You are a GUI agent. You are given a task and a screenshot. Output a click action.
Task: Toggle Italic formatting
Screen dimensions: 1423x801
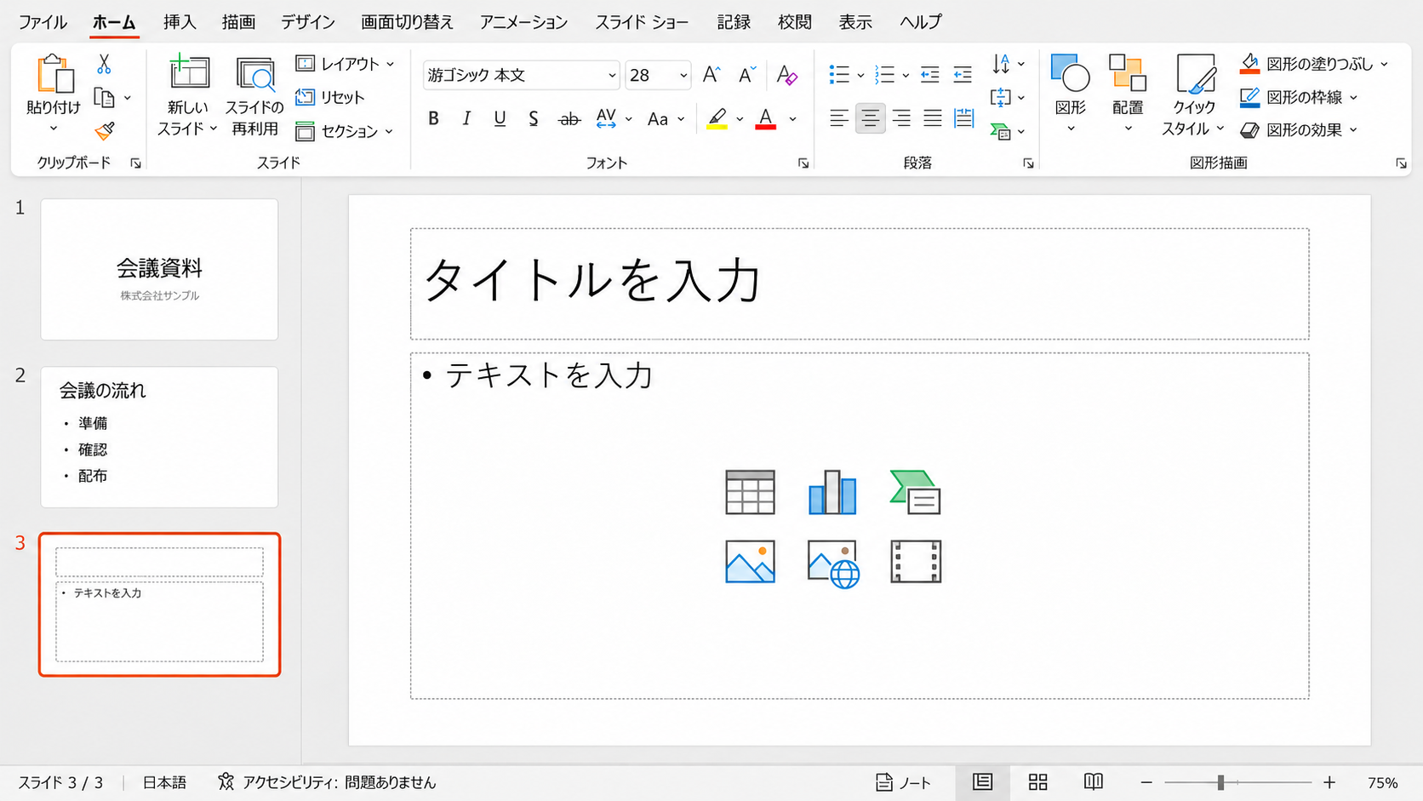(x=466, y=119)
